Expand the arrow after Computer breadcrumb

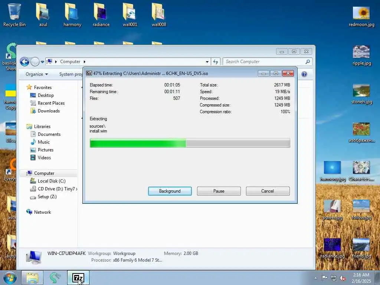pyautogui.click(x=85, y=62)
